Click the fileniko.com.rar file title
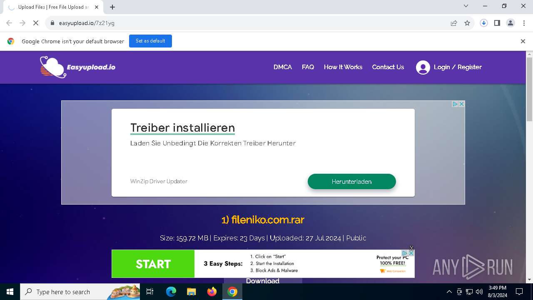Viewport: 533px width, 300px height. click(263, 220)
